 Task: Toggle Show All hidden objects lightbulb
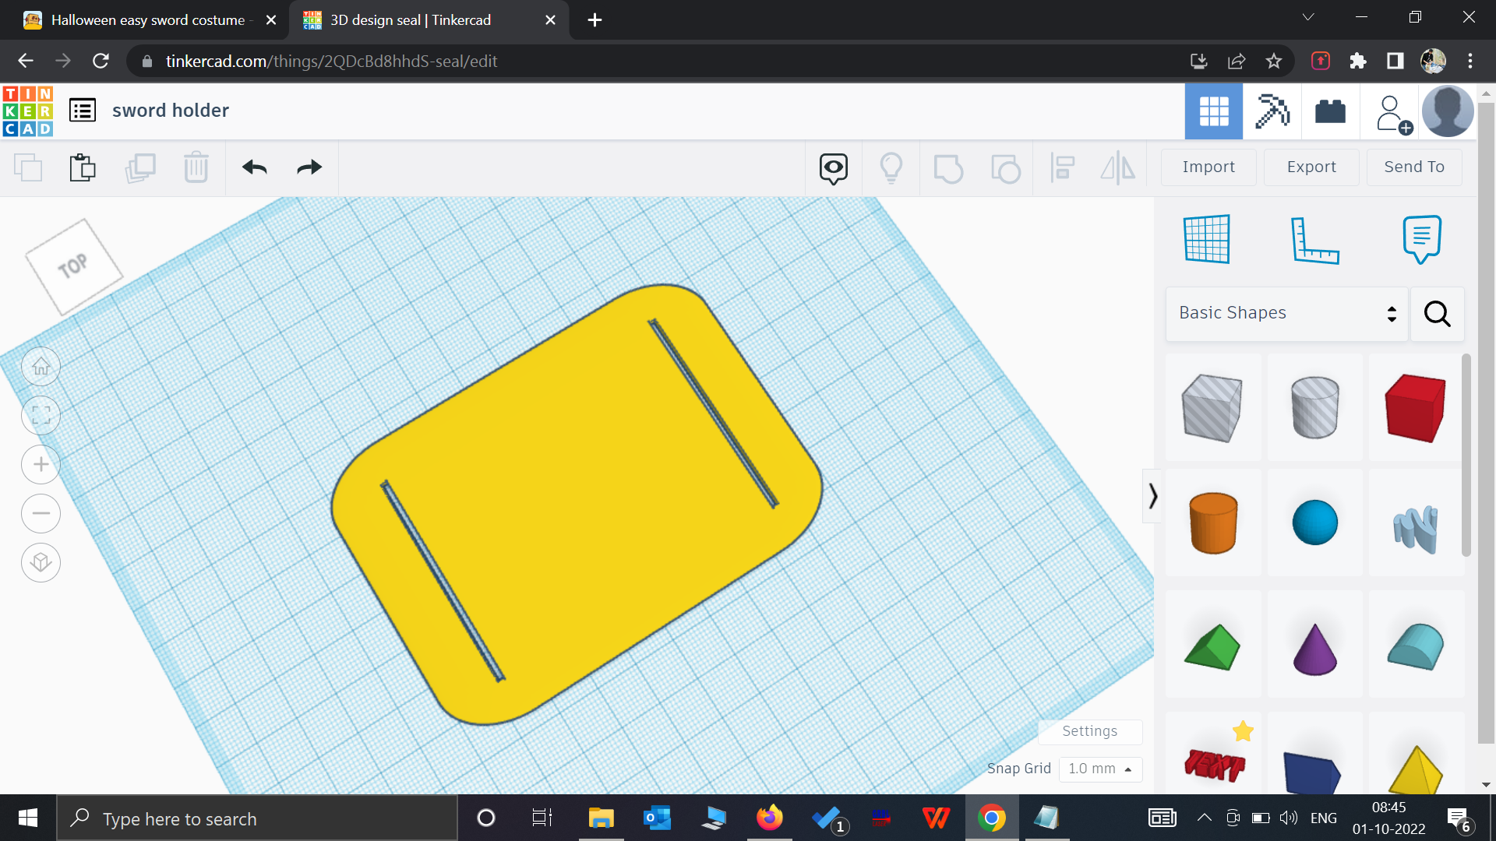891,167
